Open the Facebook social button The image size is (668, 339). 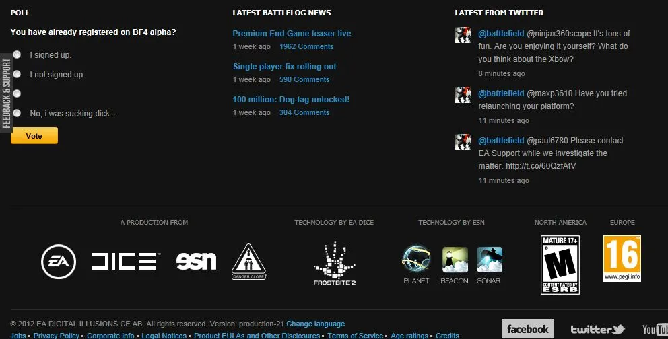click(528, 329)
